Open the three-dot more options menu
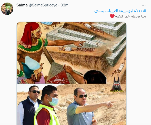 point(144,5)
